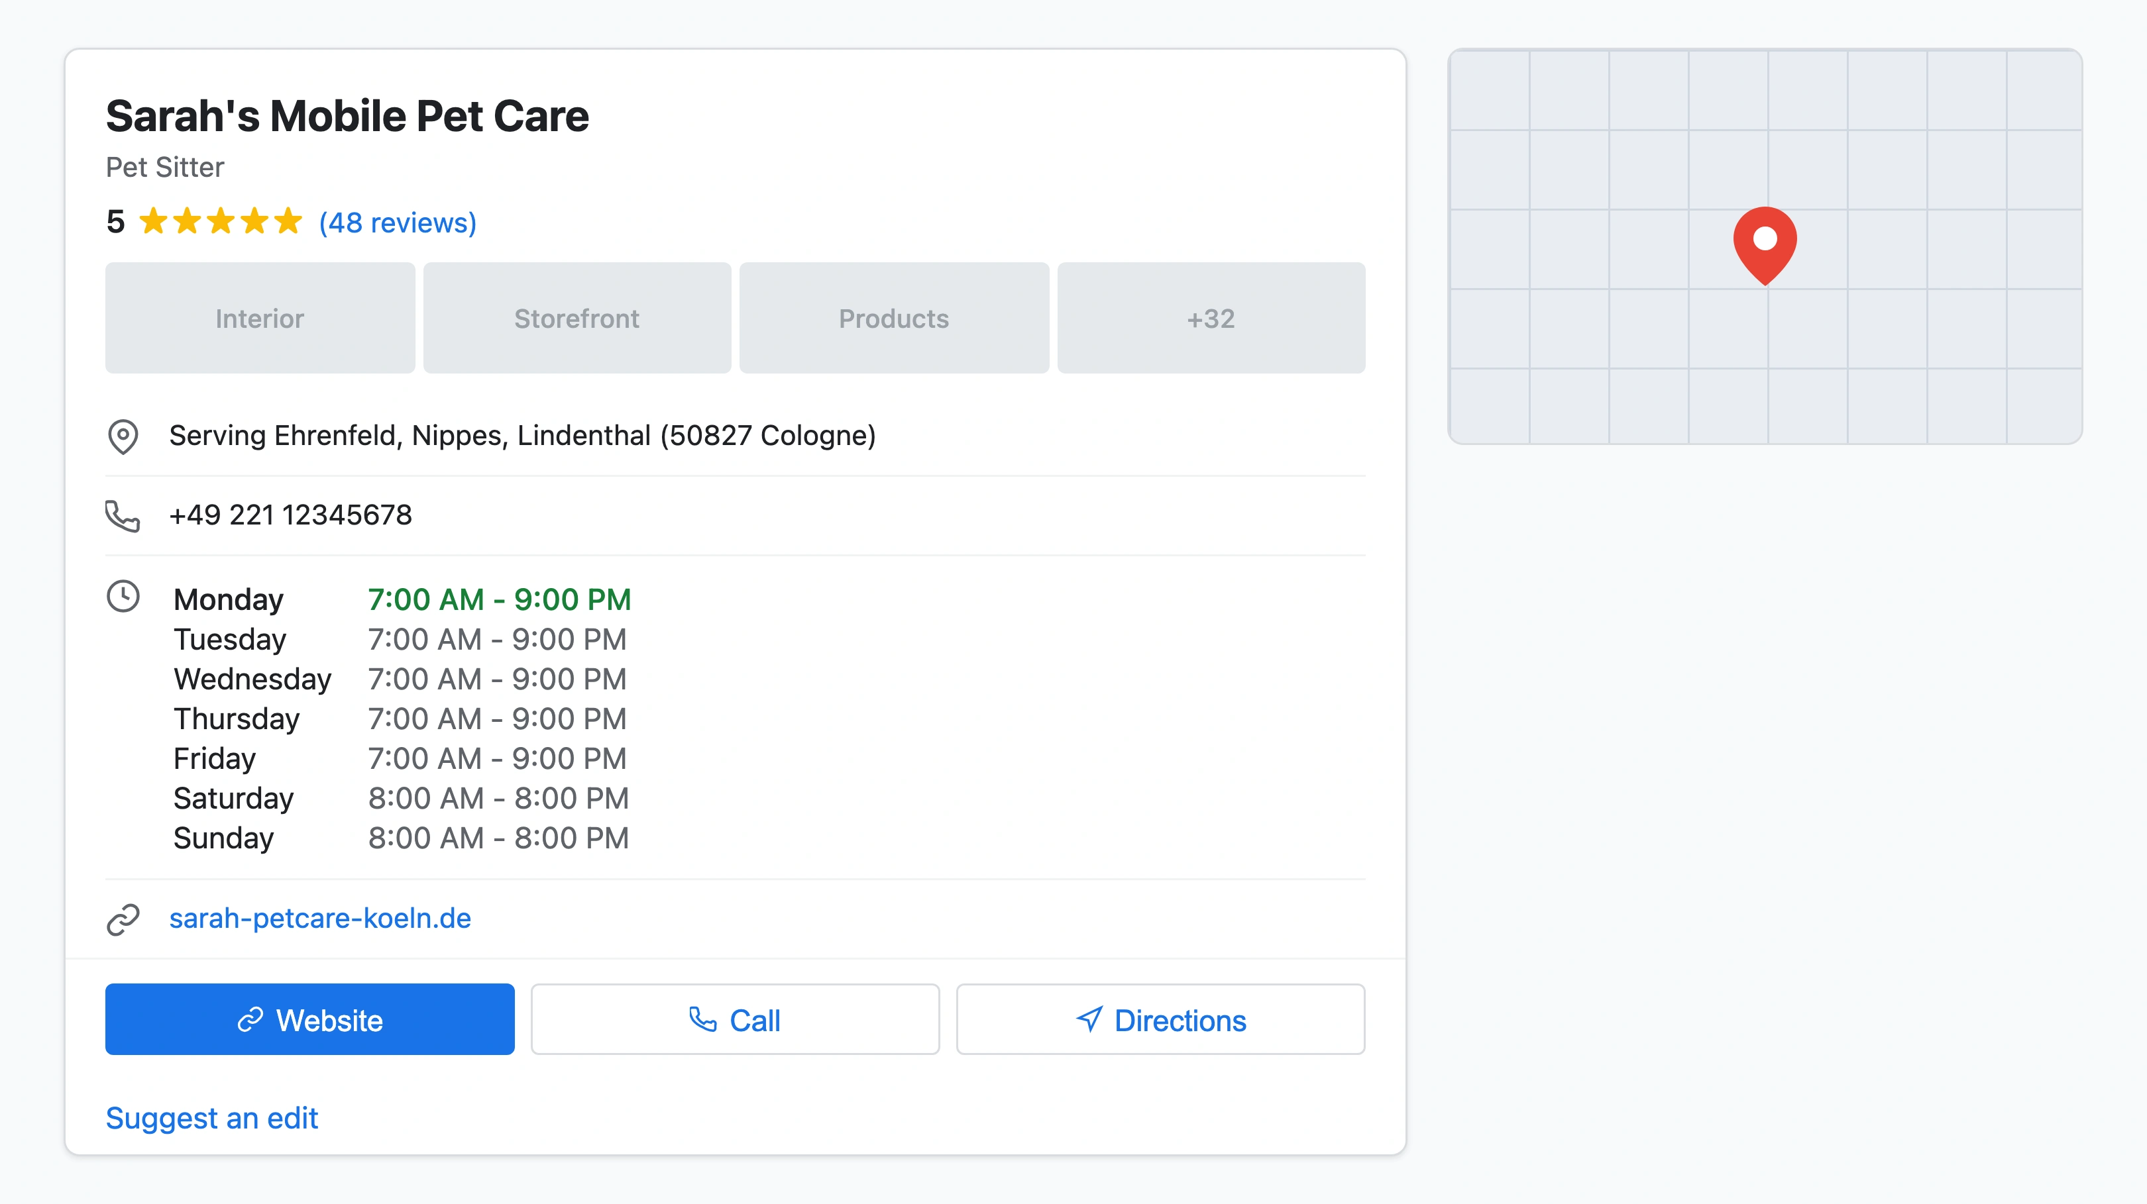Click the fifth star in the rating row
Image resolution: width=2147 pixels, height=1204 pixels.
point(288,222)
